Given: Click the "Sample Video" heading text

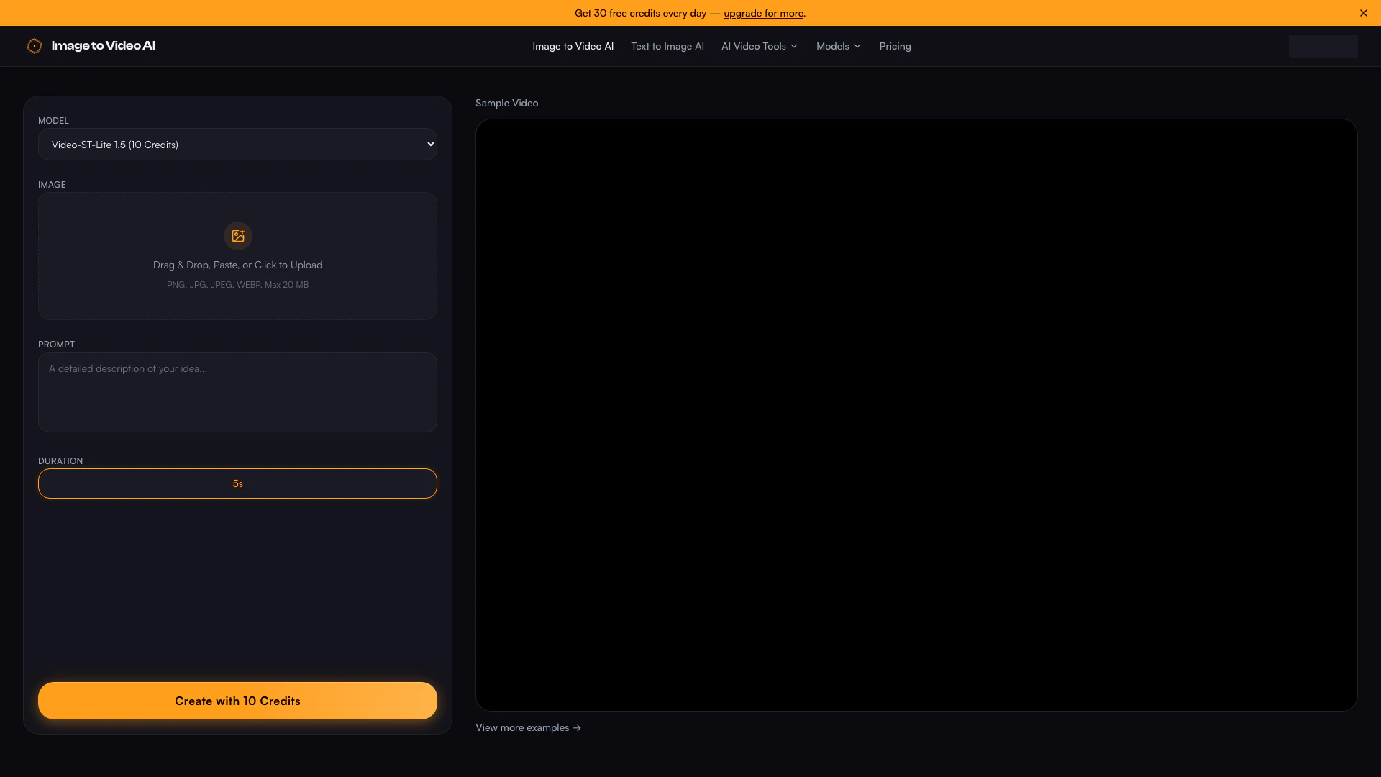Looking at the screenshot, I should coord(507,104).
